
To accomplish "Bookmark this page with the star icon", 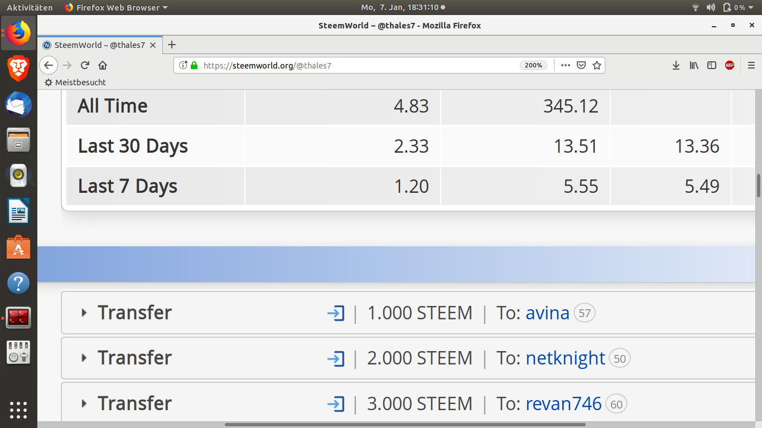I will [x=597, y=65].
